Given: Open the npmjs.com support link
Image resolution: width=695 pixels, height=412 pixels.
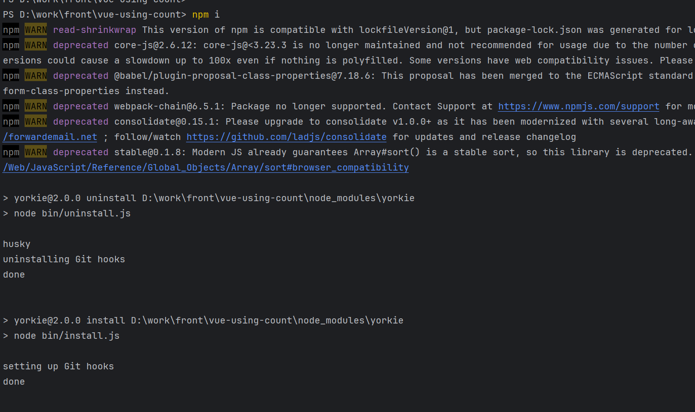Looking at the screenshot, I should (579, 107).
